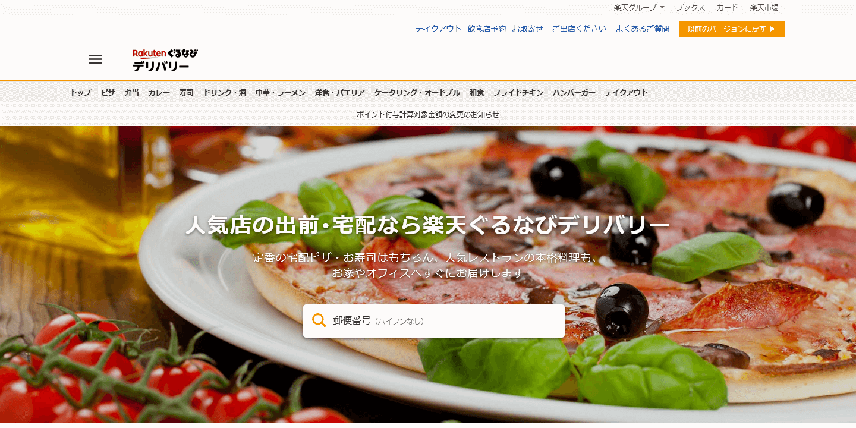Select the 寿司 category tab
Viewport: 856px width, 428px height.
tap(187, 93)
